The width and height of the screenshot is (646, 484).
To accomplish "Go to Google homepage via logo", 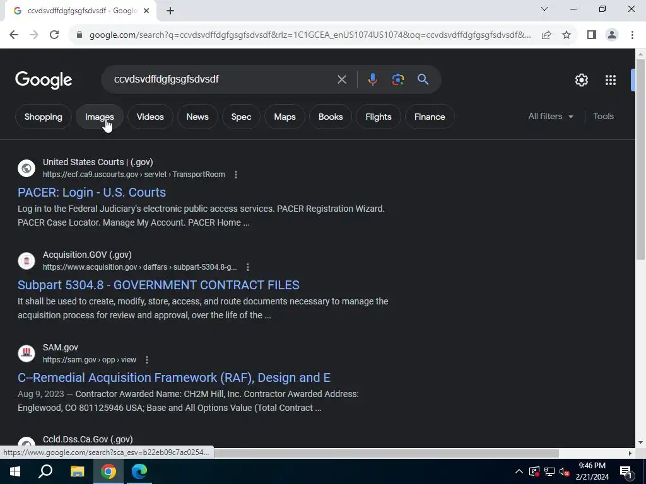I will pyautogui.click(x=44, y=80).
